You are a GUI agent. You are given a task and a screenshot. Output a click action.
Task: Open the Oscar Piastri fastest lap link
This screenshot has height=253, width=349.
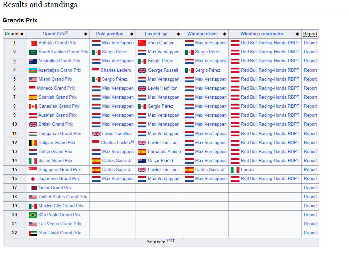click(161, 161)
